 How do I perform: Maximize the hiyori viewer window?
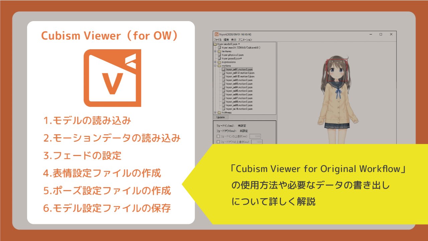381,34
